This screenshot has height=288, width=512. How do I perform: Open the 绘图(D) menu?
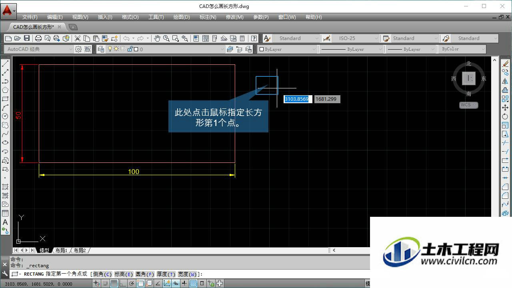(182, 17)
